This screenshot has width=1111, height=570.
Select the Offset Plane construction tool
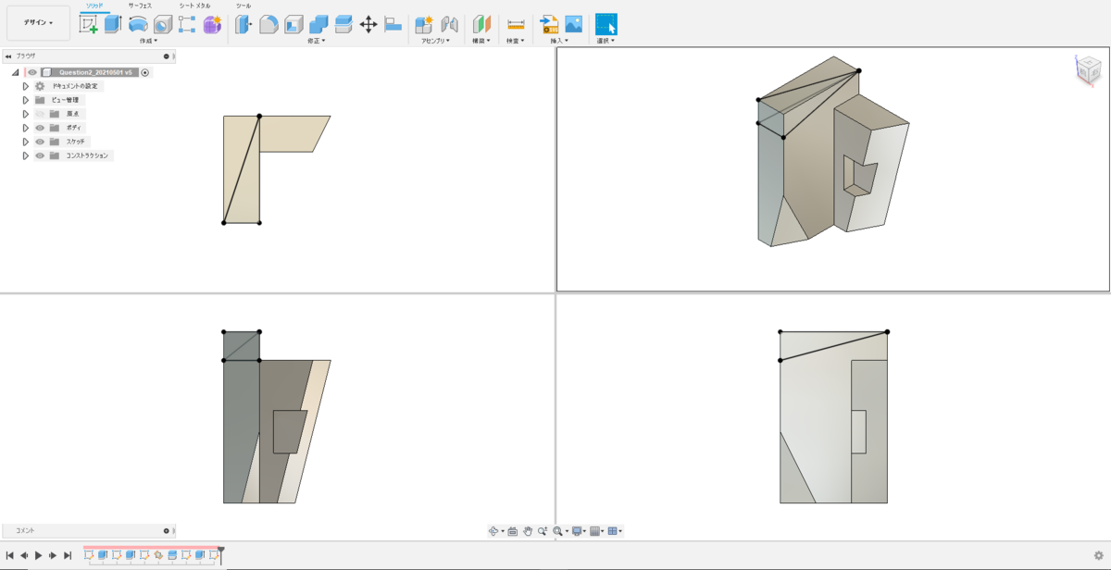(481, 25)
